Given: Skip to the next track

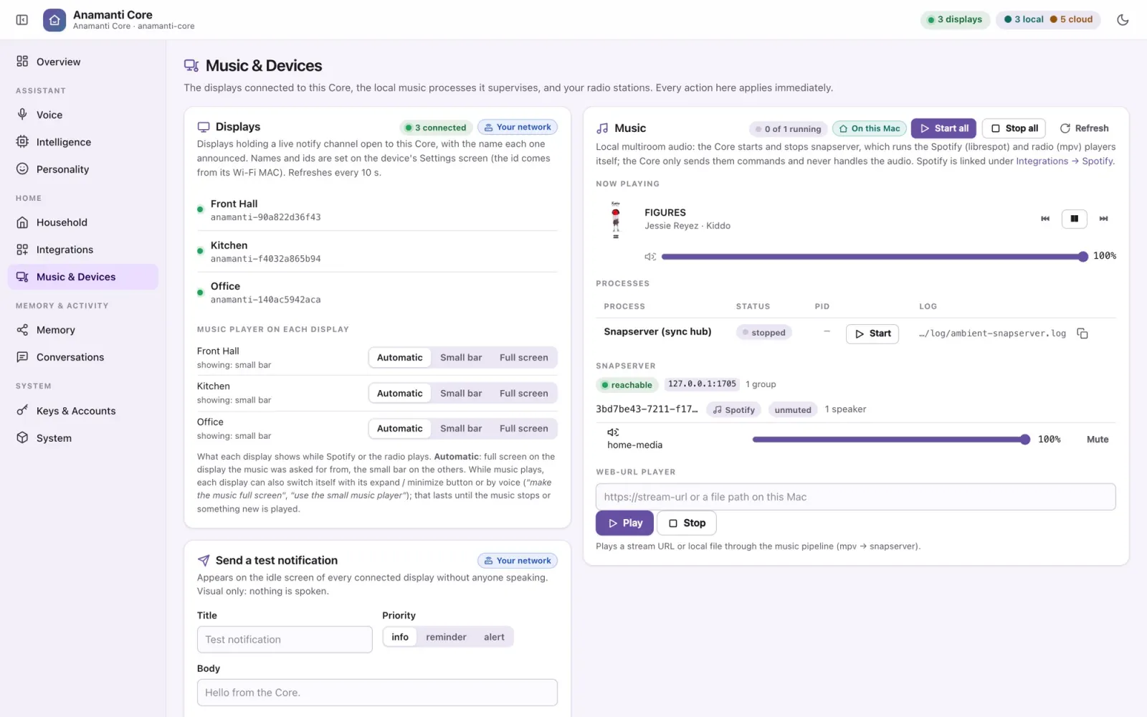Looking at the screenshot, I should [1103, 219].
